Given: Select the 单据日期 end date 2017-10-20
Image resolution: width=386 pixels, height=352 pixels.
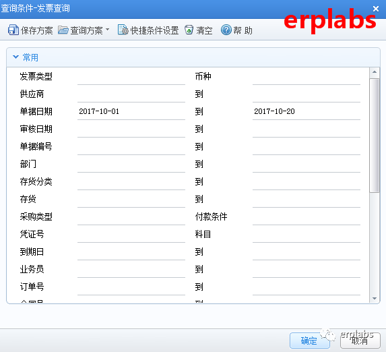Looking at the screenshot, I should [307, 112].
